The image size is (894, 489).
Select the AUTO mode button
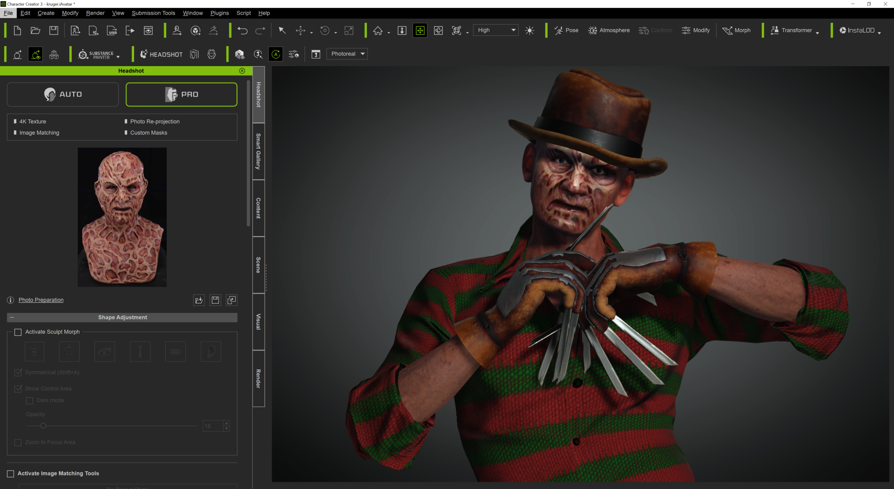63,94
